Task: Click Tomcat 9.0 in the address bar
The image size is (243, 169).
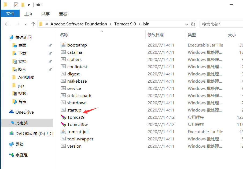Action: (x=125, y=24)
